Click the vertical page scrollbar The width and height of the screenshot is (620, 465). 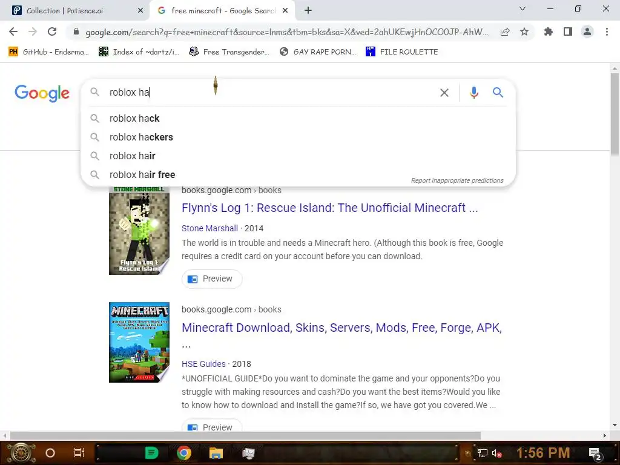615,114
